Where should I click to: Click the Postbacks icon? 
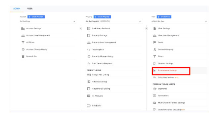click(x=89, y=105)
